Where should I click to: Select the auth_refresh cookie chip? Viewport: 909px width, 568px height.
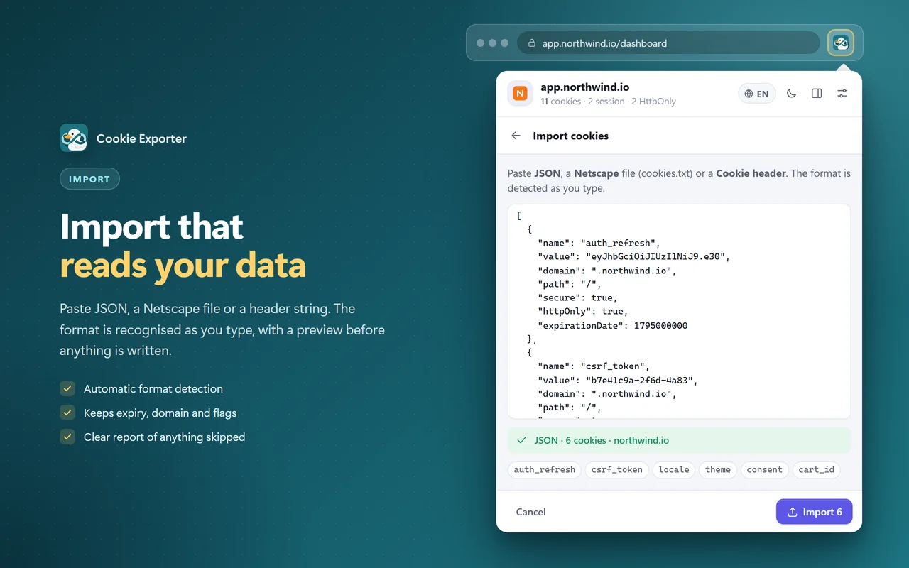pos(545,469)
